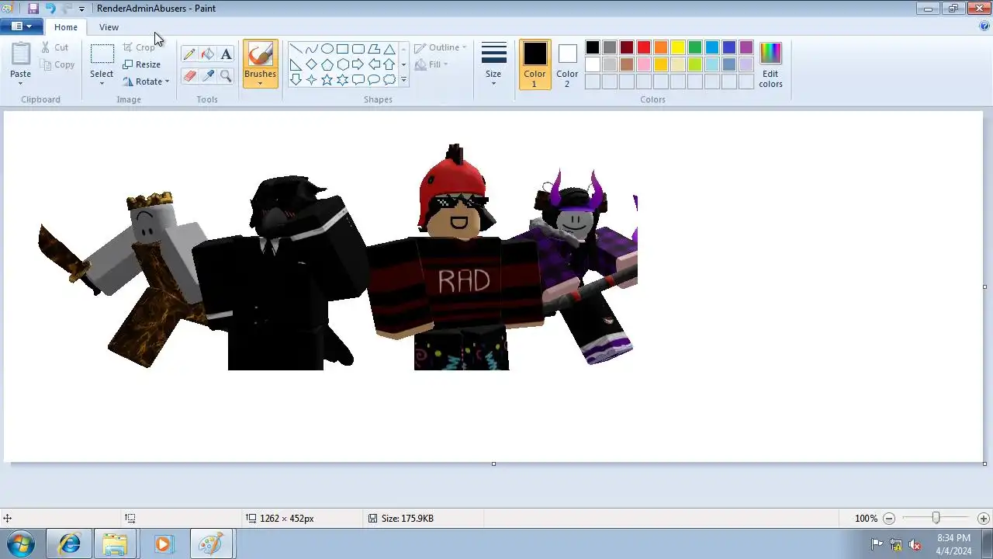Image resolution: width=993 pixels, height=559 pixels.
Task: Choose the Four-point star shape
Action: (x=311, y=79)
